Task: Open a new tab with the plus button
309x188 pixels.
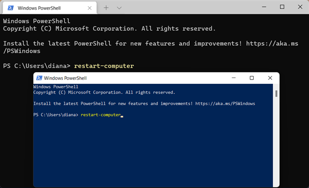Action: click(106, 8)
